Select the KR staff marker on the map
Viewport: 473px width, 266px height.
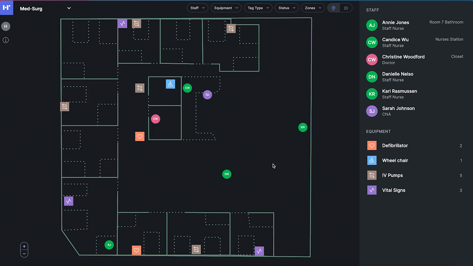coord(303,127)
